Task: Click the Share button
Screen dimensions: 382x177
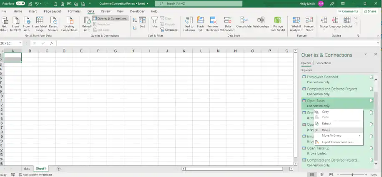Action: coord(370,11)
